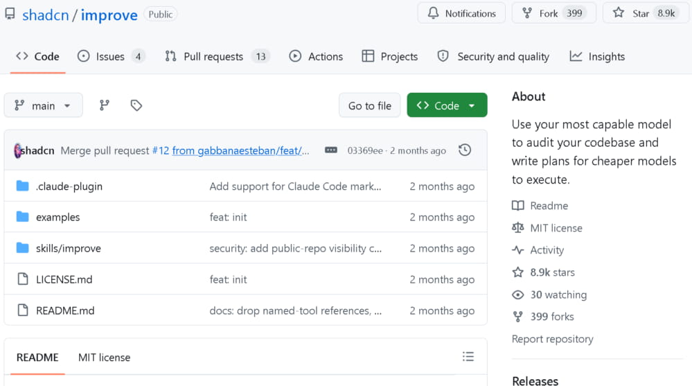Open pull request #12 link
The image size is (692, 386).
(x=161, y=150)
